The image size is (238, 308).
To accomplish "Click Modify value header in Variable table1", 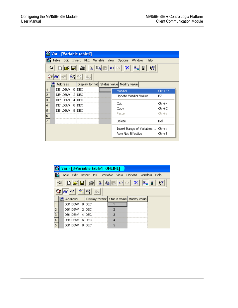I will tap(129, 84).
